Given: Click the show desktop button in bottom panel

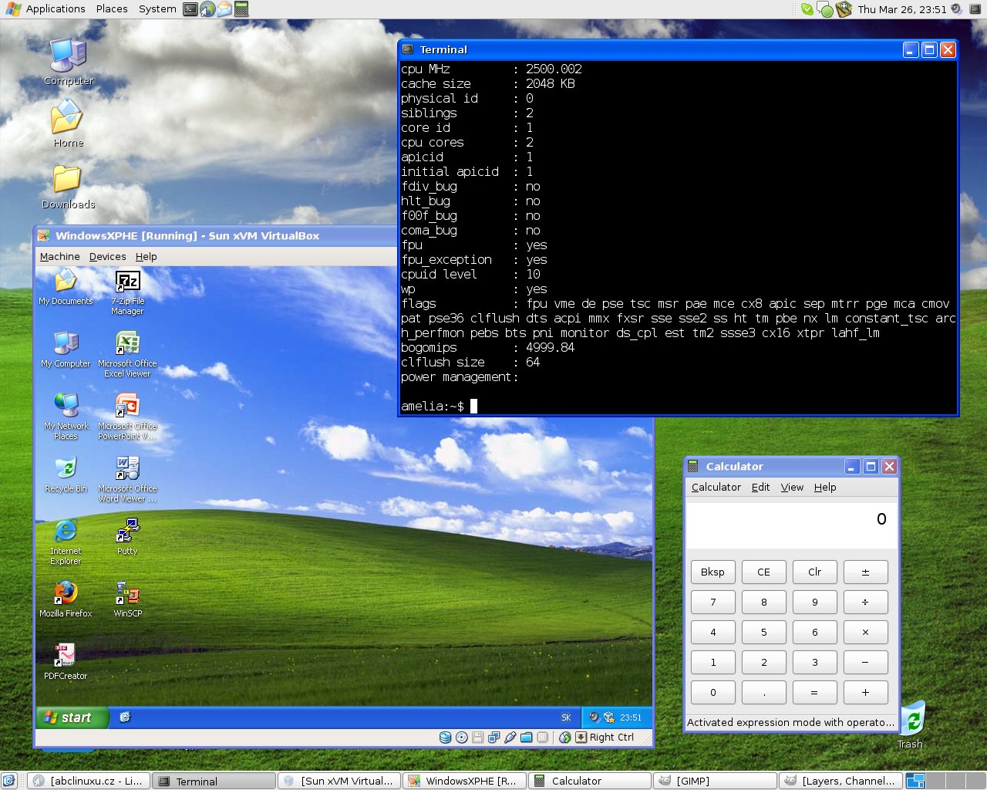Looking at the screenshot, I should (x=9, y=781).
